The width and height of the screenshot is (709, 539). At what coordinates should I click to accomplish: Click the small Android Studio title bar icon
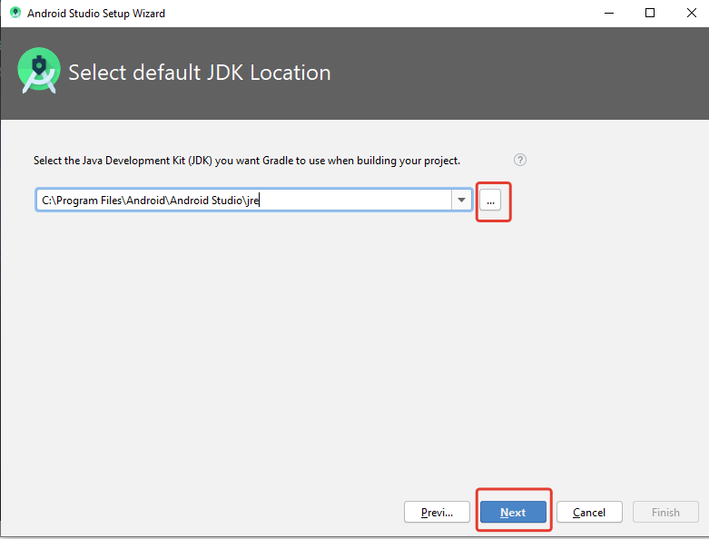coord(15,14)
